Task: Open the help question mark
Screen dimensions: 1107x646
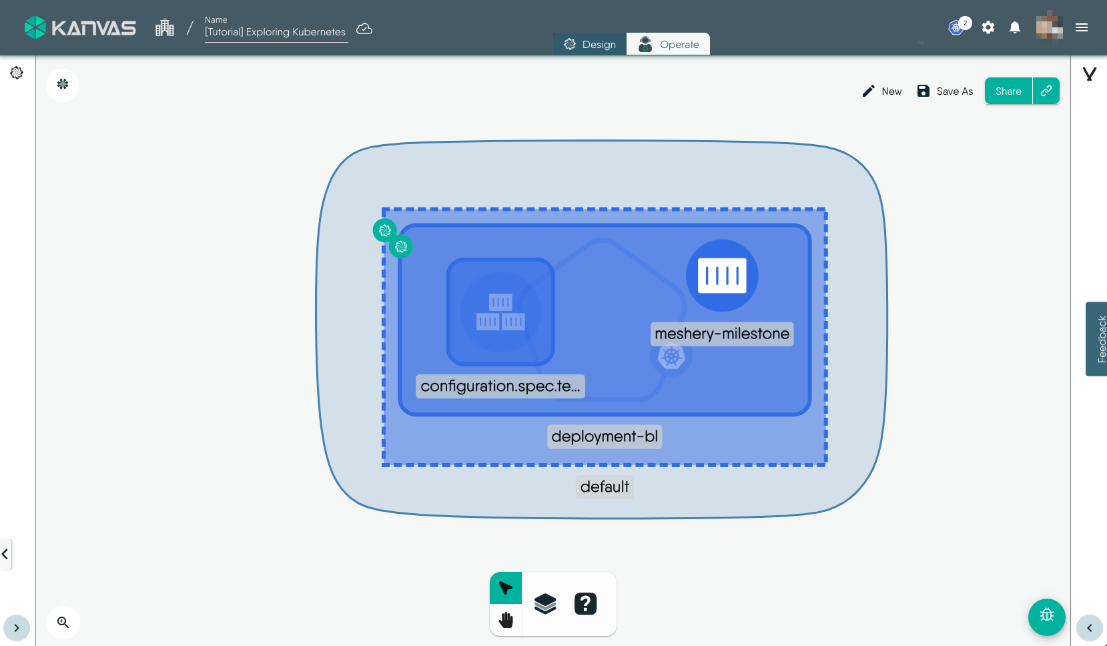Action: pos(585,604)
